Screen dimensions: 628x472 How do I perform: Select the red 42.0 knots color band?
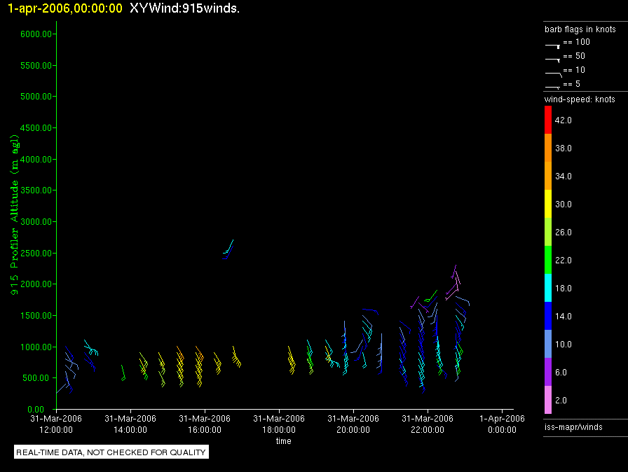pyautogui.click(x=548, y=120)
